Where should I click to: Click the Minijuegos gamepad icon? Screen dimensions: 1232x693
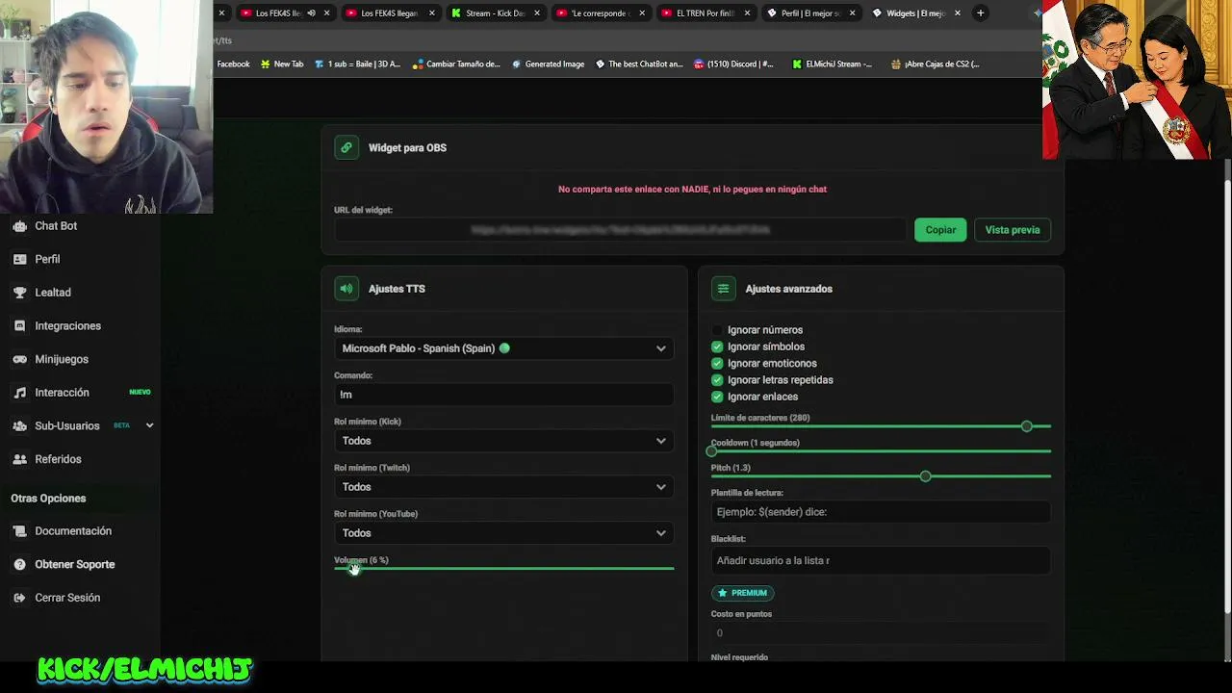click(19, 360)
